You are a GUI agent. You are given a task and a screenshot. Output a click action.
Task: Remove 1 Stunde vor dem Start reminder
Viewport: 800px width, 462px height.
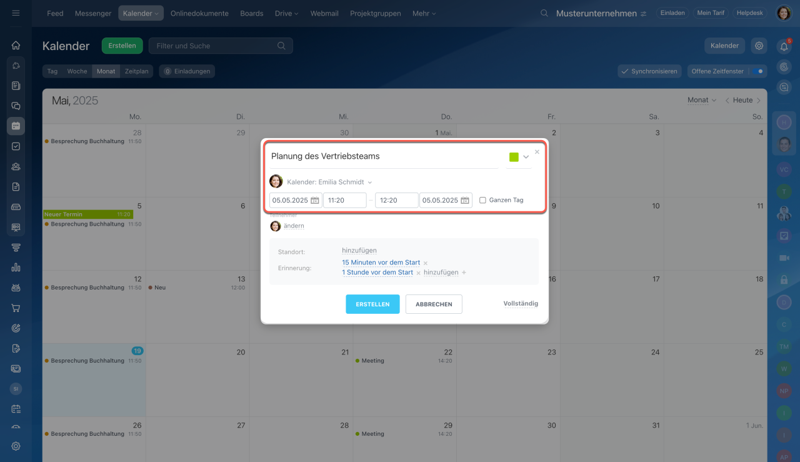[x=419, y=273]
